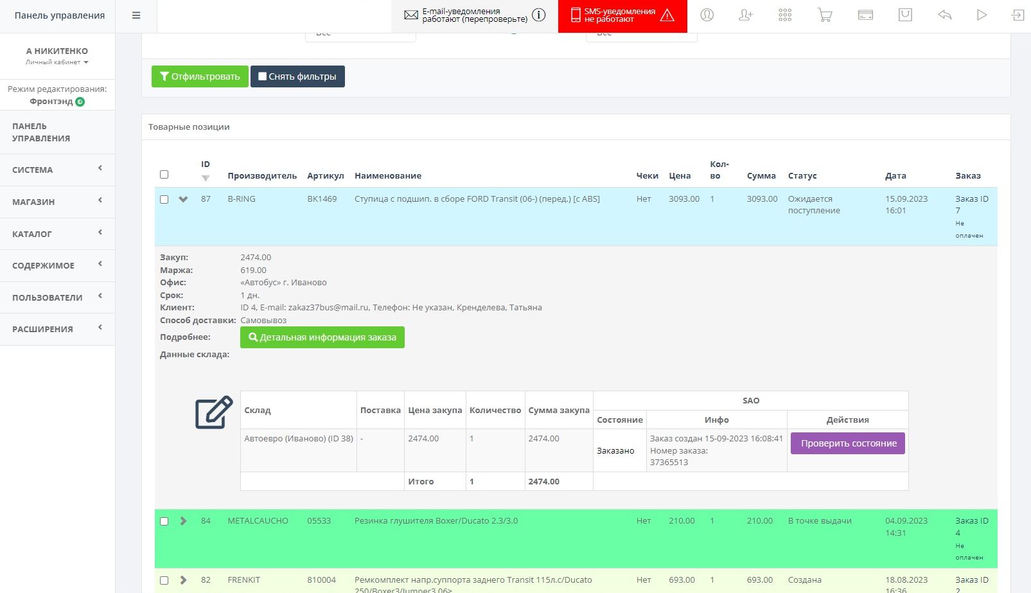Check the box for item ID 87
The width and height of the screenshot is (1031, 593).
click(164, 200)
